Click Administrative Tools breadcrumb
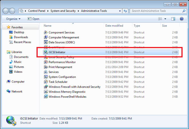This screenshot has width=189, height=129. [94, 11]
